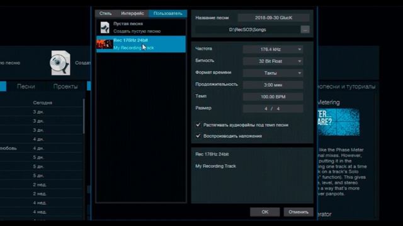403x226 pixels.
Task: Click the song name field 2018-09-30 GlucK
Action: (x=273, y=18)
